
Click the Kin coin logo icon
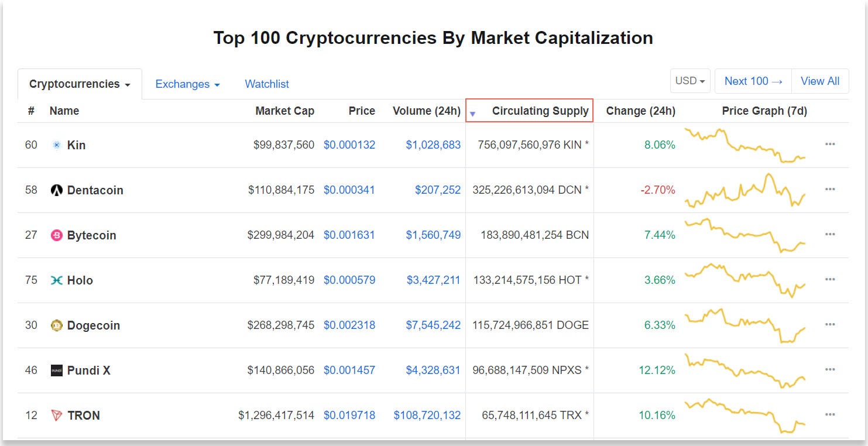pos(57,145)
